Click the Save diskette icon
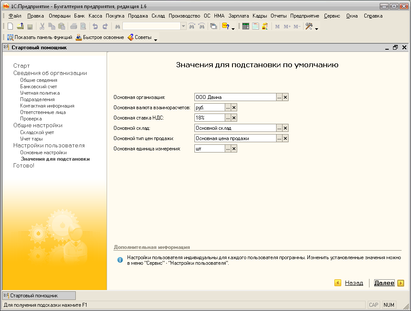Viewport: 411px width, 311px height. point(30,27)
